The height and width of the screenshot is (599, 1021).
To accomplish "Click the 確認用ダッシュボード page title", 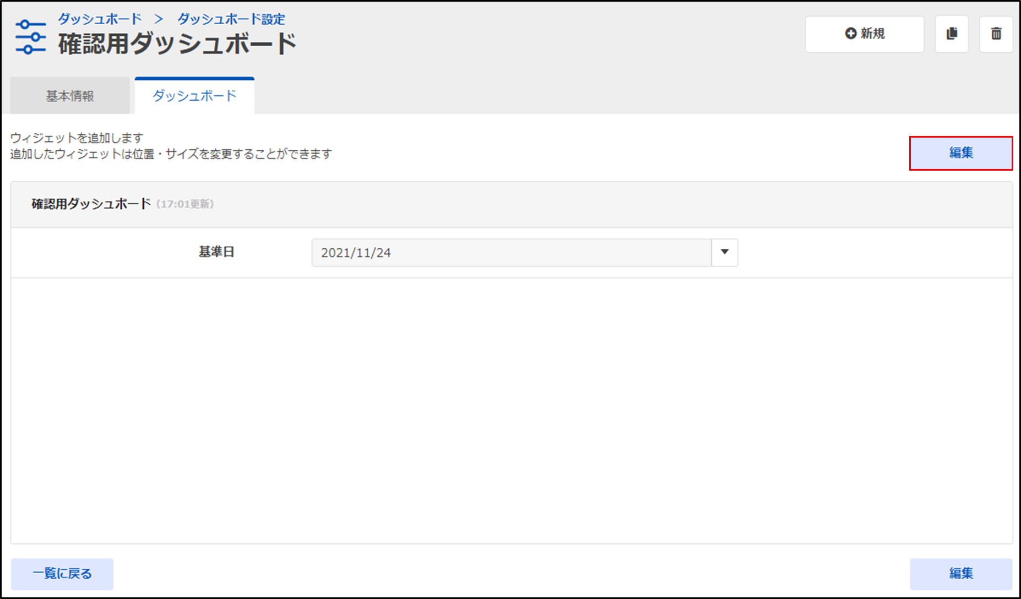I will coord(177,44).
